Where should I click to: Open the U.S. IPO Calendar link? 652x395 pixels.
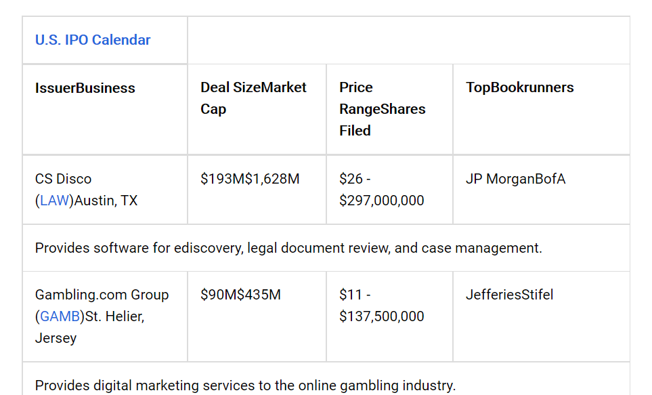point(92,40)
